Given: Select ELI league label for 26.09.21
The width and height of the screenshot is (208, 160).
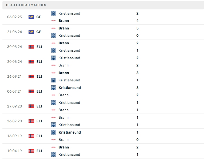Looking at the screenshot, I should [39, 77].
